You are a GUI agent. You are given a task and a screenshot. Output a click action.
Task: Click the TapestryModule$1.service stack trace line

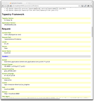[36, 9]
